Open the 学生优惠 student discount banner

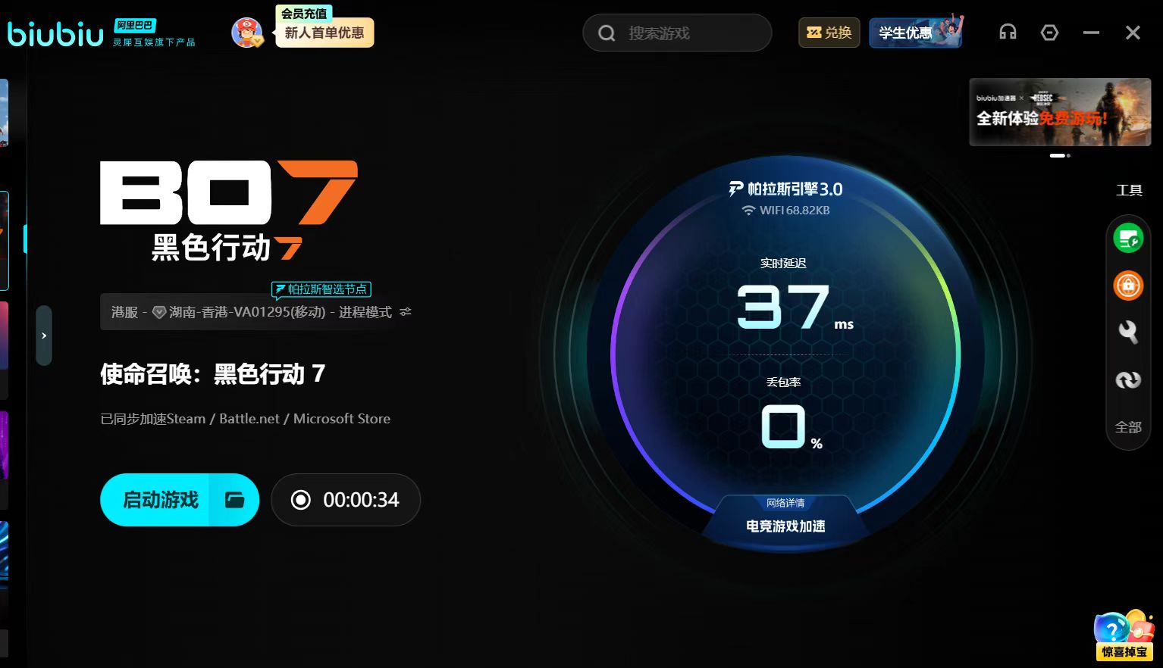tap(916, 33)
